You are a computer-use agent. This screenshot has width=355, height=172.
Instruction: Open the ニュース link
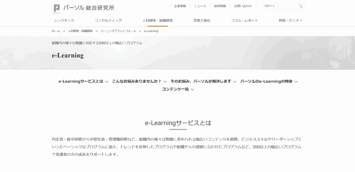coord(200,6)
